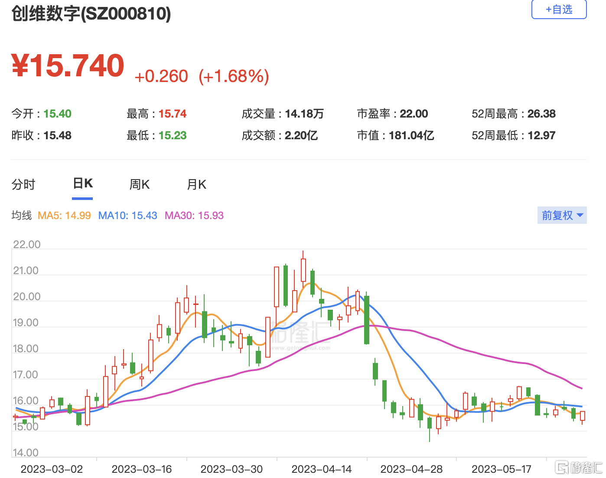Click the 2023-04-28 date axis label

click(412, 469)
